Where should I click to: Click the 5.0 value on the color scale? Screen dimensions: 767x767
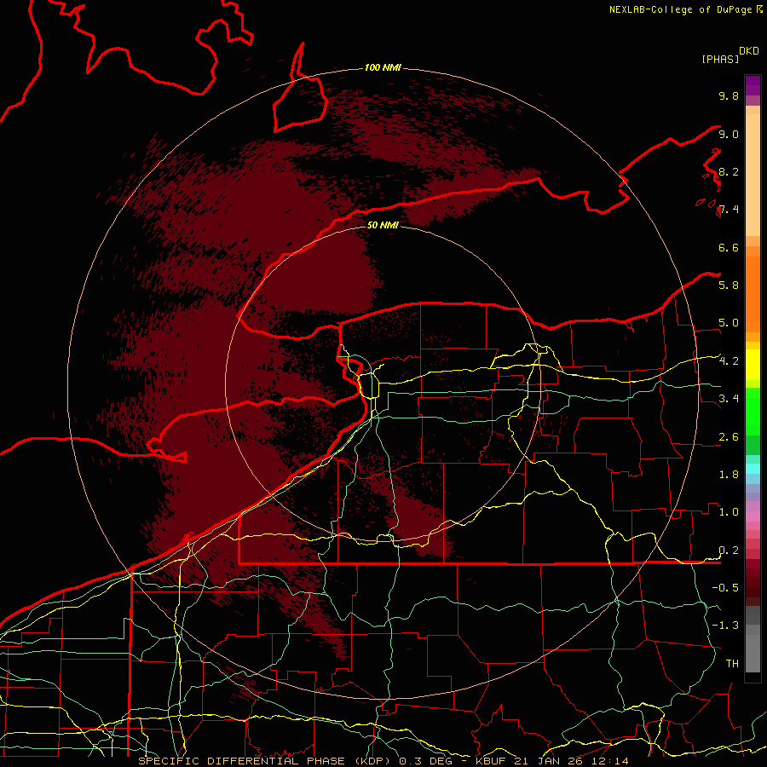click(729, 323)
